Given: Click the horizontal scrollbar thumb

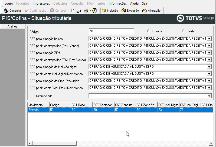Looking at the screenshot, I should click(54, 143).
